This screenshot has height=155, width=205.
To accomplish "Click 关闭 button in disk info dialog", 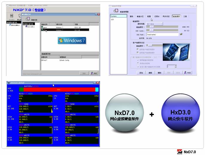I will (x=94, y=73).
